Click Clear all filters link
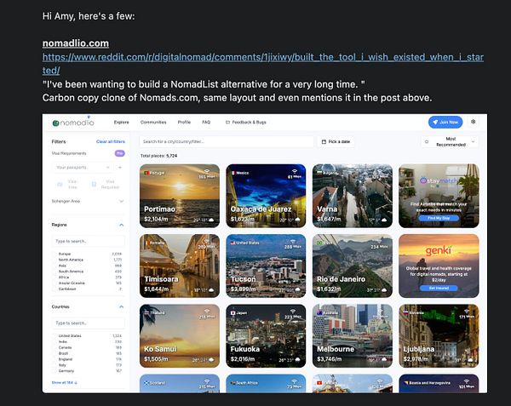 click(111, 141)
